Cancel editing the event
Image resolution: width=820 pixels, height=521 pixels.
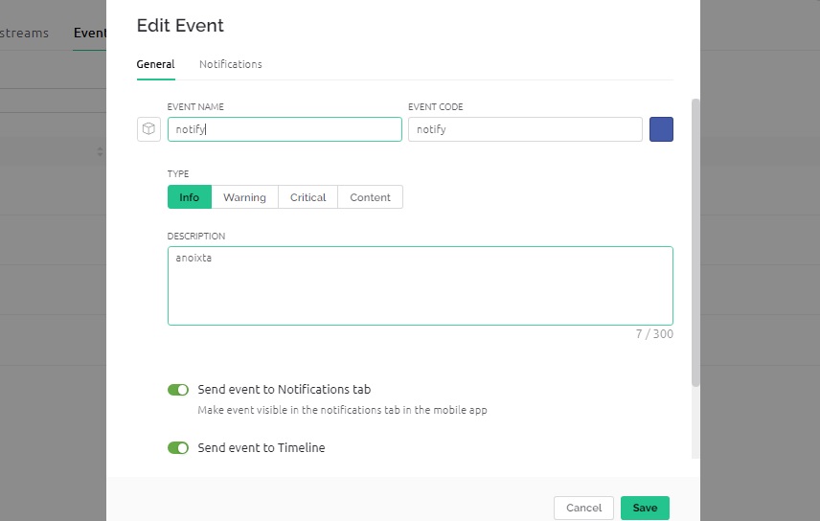coord(583,508)
